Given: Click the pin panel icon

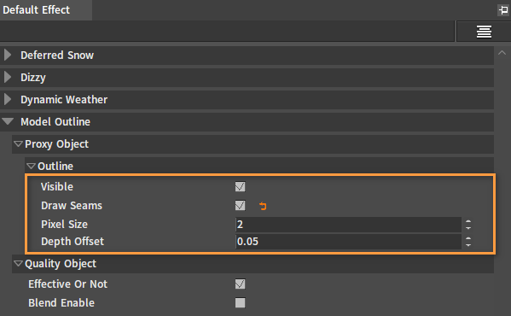Looking at the screenshot, I should (x=503, y=10).
